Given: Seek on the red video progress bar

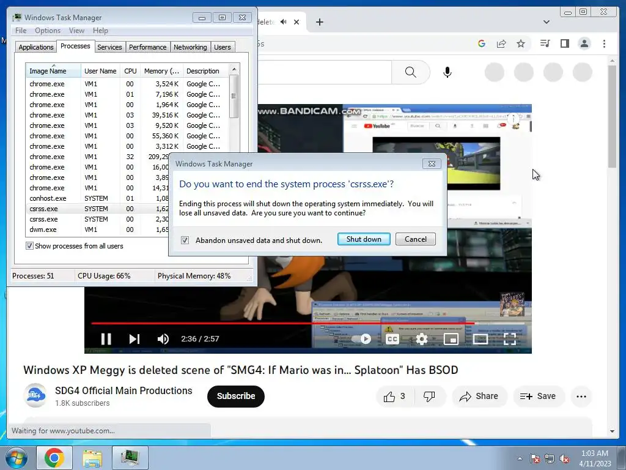Looking at the screenshot, I should 282,323.
